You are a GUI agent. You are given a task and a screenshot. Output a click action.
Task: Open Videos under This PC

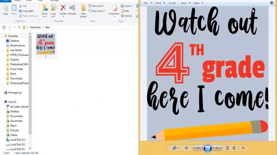click(x=14, y=135)
